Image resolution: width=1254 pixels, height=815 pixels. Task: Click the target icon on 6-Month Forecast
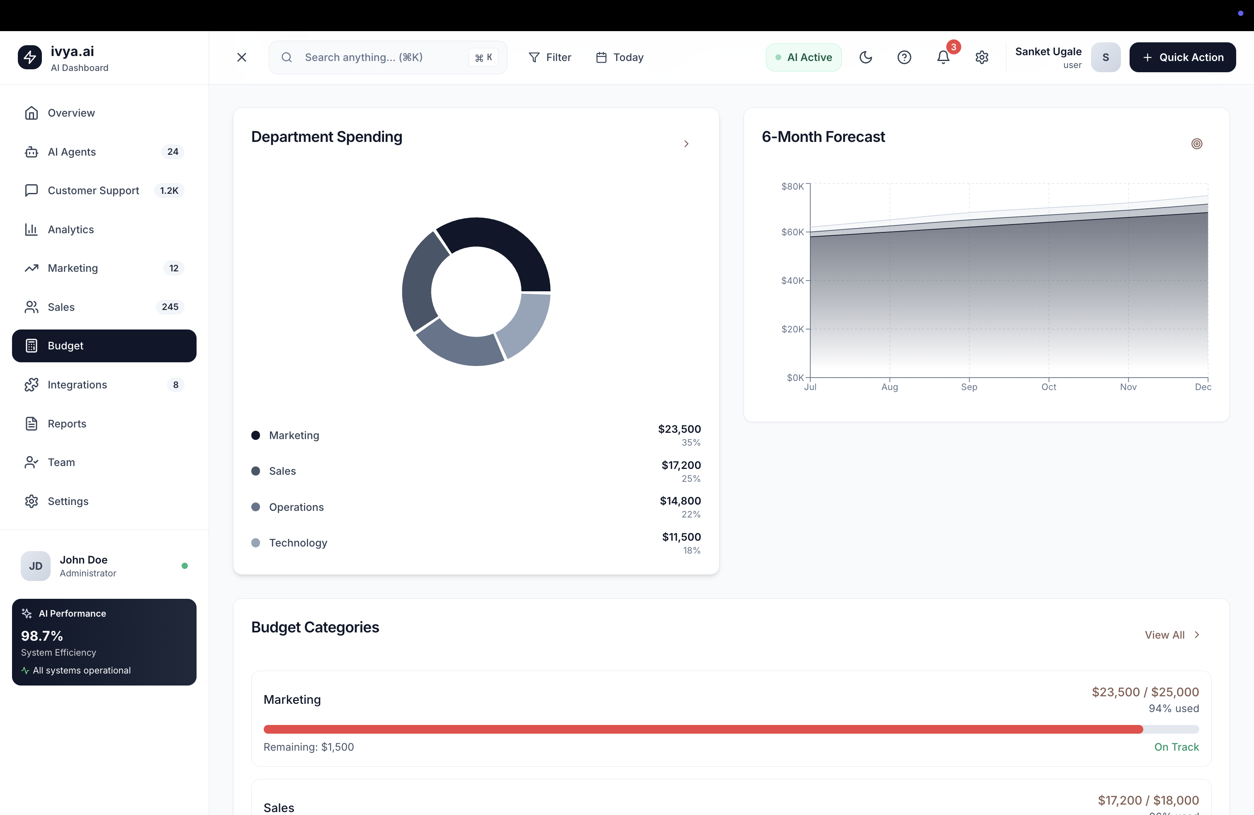coord(1197,144)
